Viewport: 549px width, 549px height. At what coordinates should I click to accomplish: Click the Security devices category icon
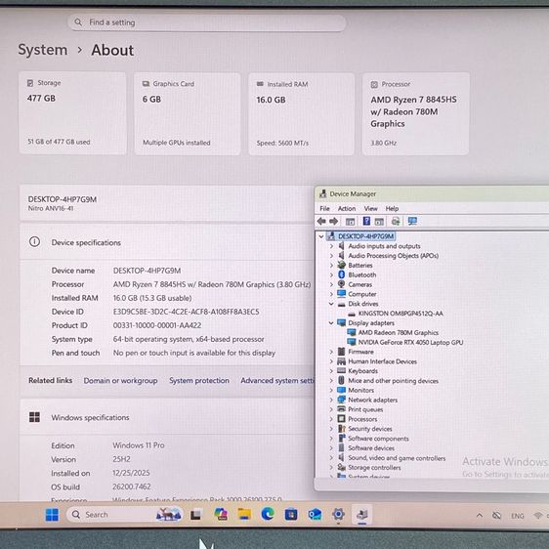pyautogui.click(x=341, y=428)
